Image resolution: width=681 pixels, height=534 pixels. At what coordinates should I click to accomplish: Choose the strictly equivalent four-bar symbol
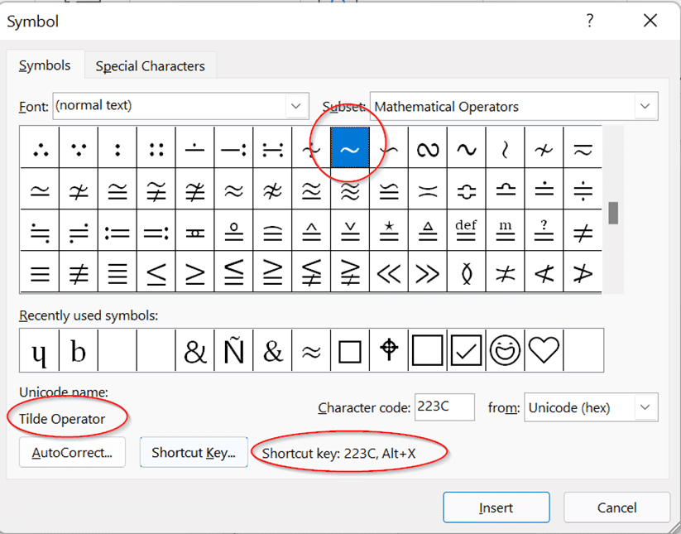coord(117,272)
